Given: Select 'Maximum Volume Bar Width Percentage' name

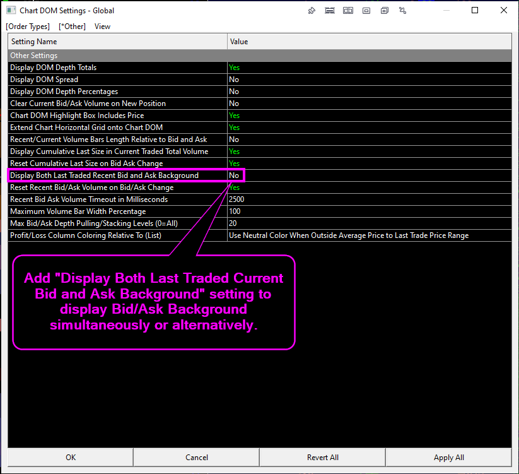Looking at the screenshot, I should click(117, 211).
